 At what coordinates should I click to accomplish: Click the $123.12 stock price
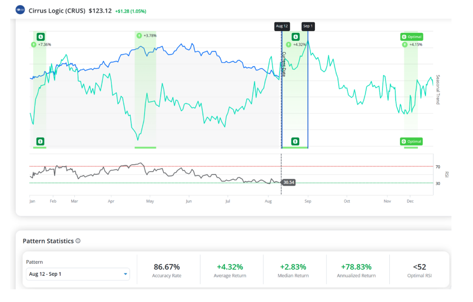point(100,11)
